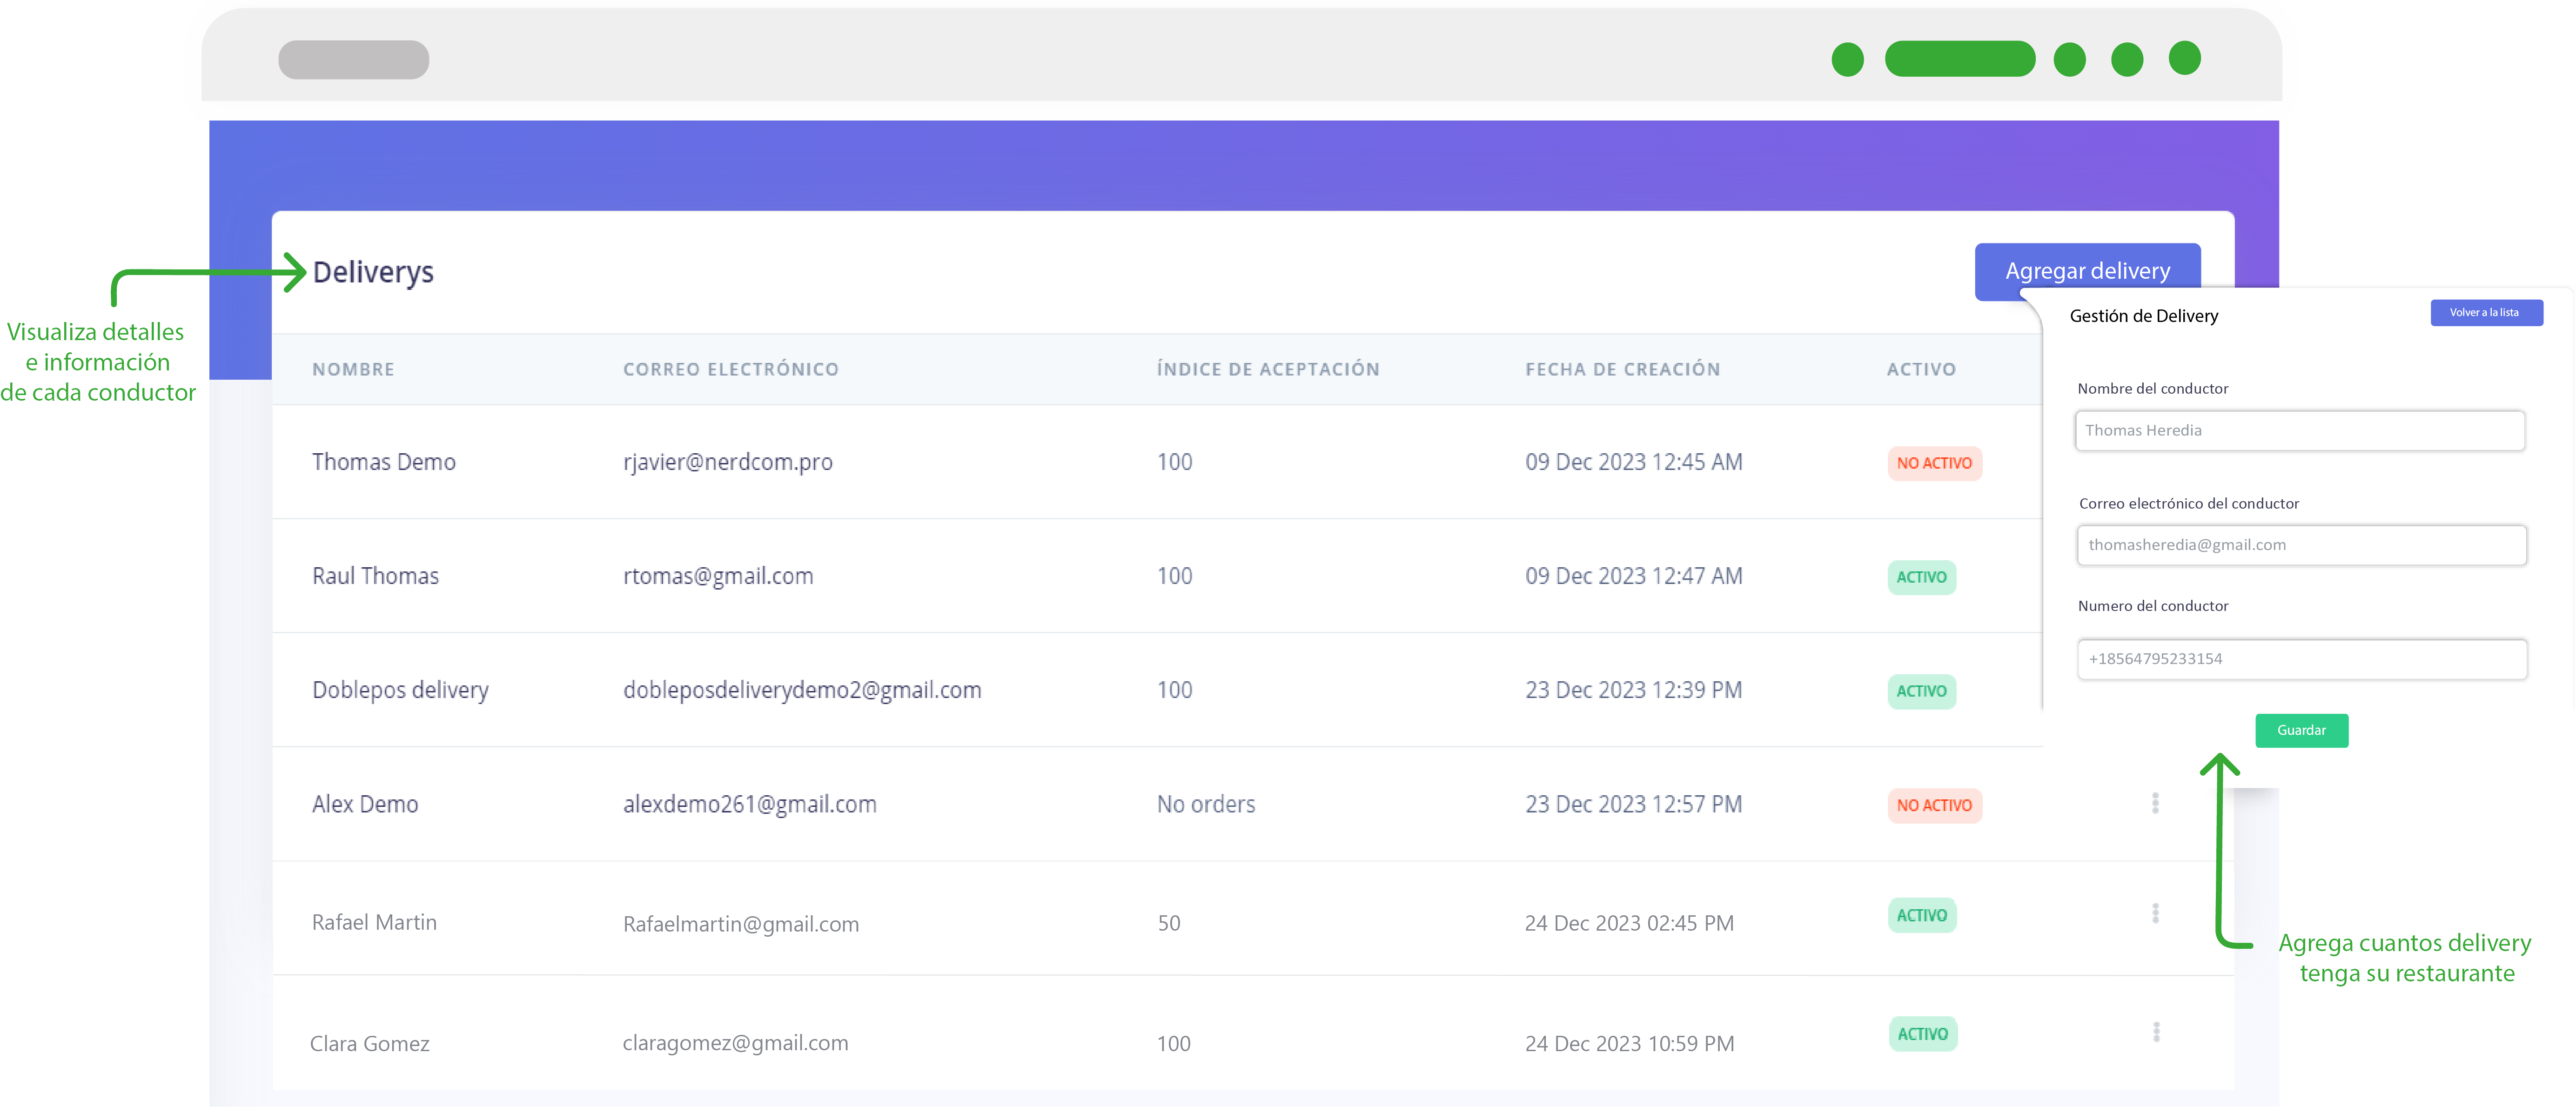Viewport: 2576px width, 1107px height.
Task: Sort by FECHA DE CREACIÓN header
Action: 1623,369
